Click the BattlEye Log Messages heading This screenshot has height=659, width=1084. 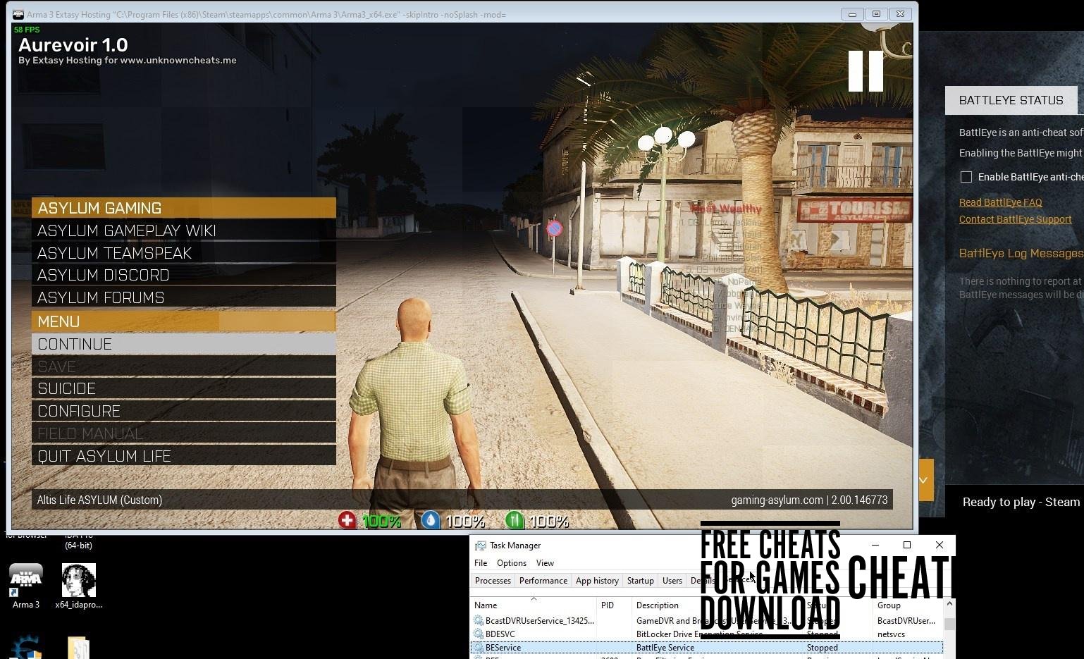point(1021,253)
